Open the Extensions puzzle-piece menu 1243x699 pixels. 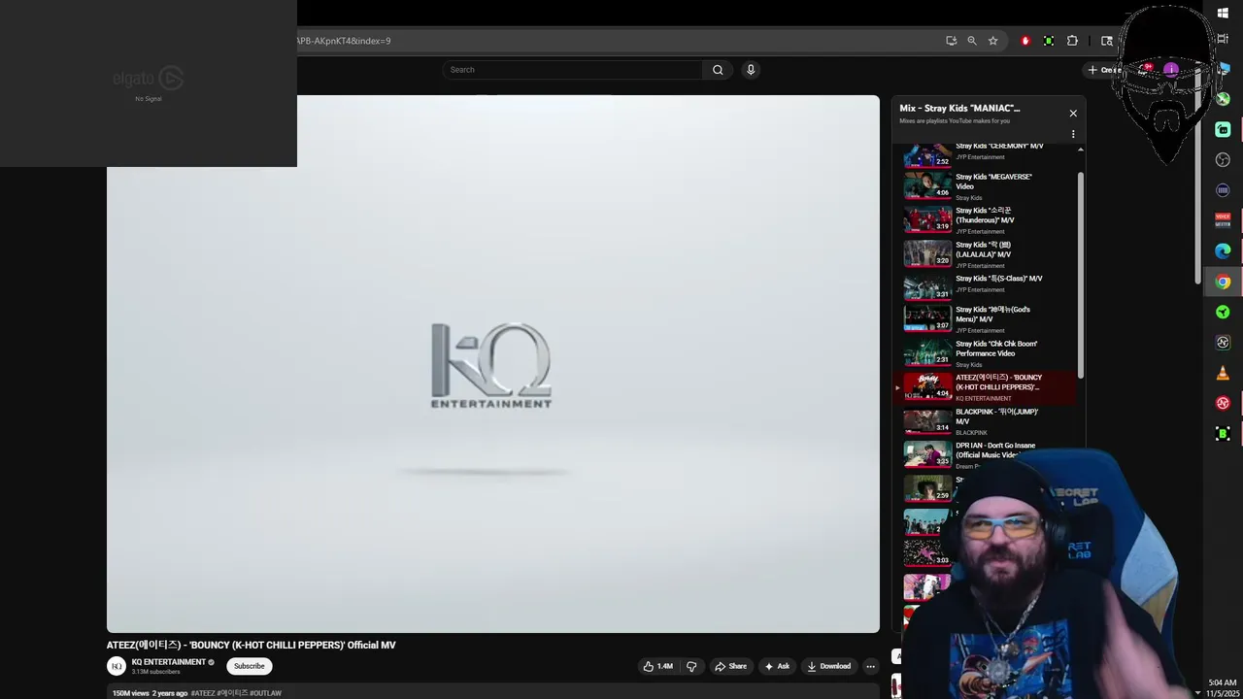(1072, 41)
